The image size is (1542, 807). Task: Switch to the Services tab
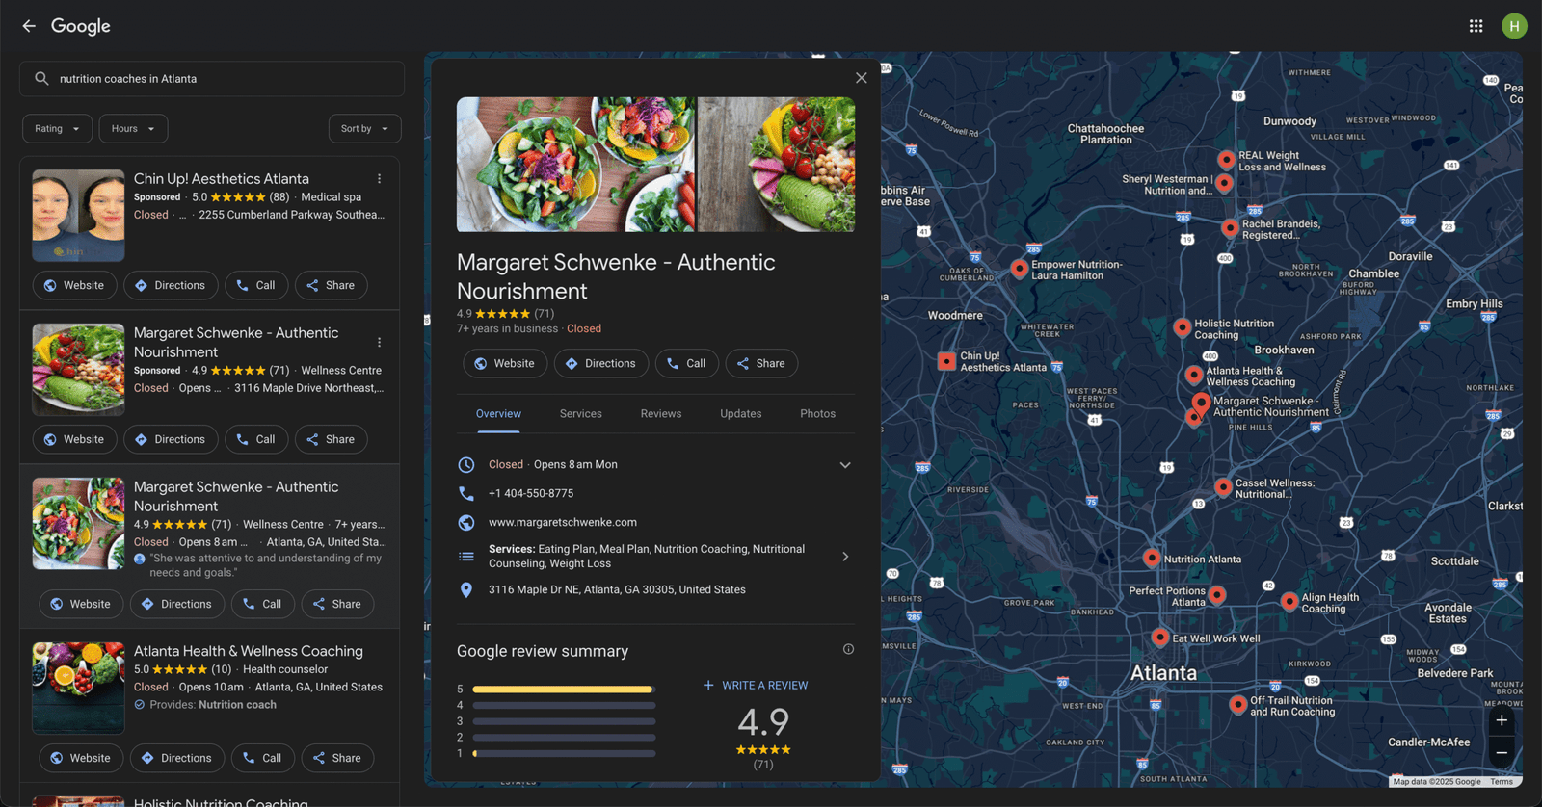(581, 414)
